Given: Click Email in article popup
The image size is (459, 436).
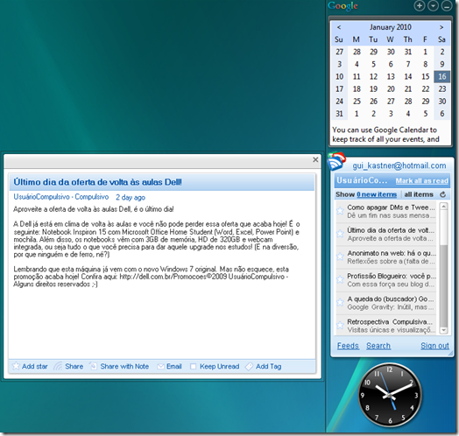Looking at the screenshot, I should click(x=169, y=366).
